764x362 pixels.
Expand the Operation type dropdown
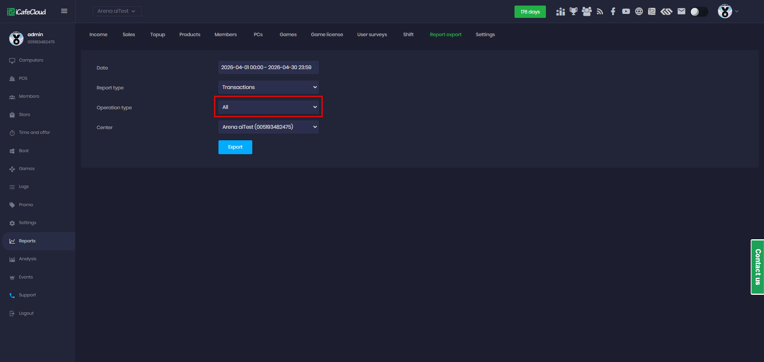pos(268,107)
